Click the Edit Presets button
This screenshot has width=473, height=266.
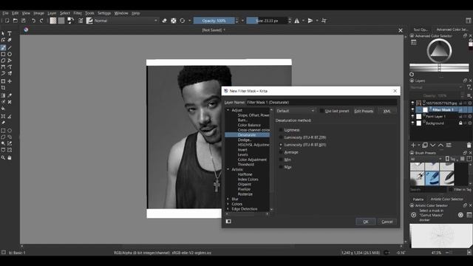click(364, 111)
